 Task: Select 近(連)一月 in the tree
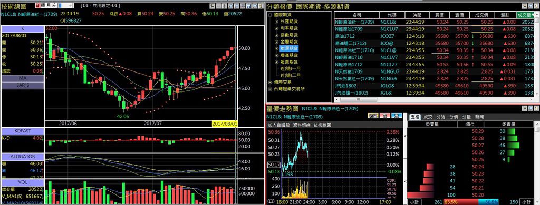[x=291, y=69]
